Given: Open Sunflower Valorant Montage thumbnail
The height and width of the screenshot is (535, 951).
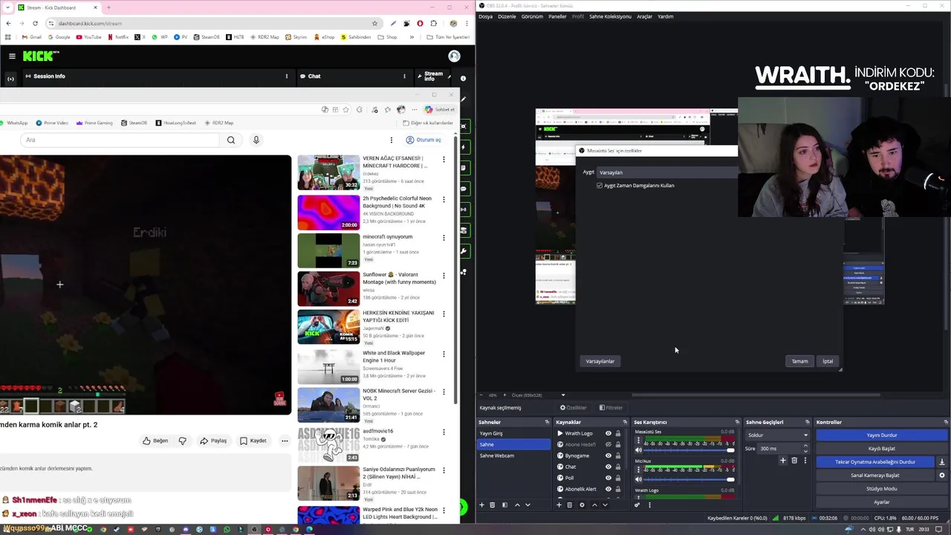Looking at the screenshot, I should click(x=328, y=288).
